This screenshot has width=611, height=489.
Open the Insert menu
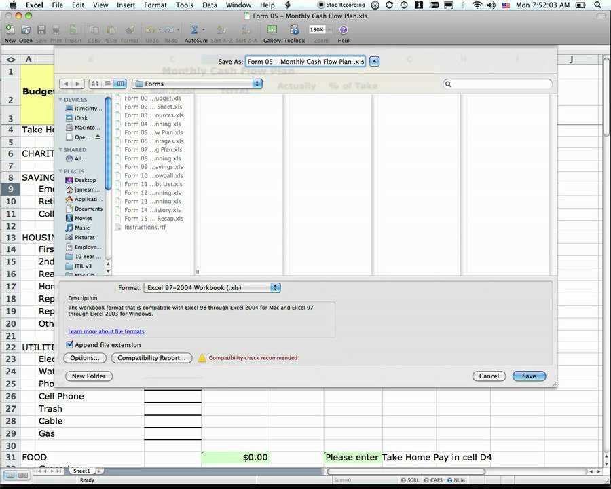126,5
